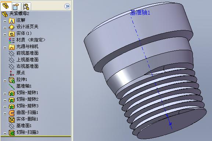
Task: Select the 上视基准面 label
Action: point(28,60)
